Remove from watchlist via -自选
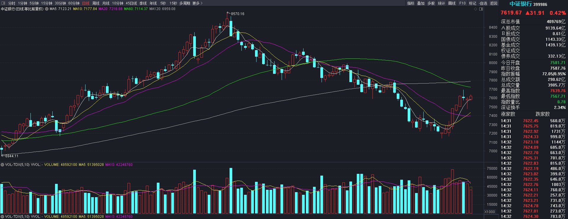Viewport: 568px width, 219px height. (483, 3)
